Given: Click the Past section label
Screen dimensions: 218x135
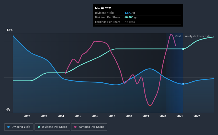Looking at the screenshot, I should (178, 36).
